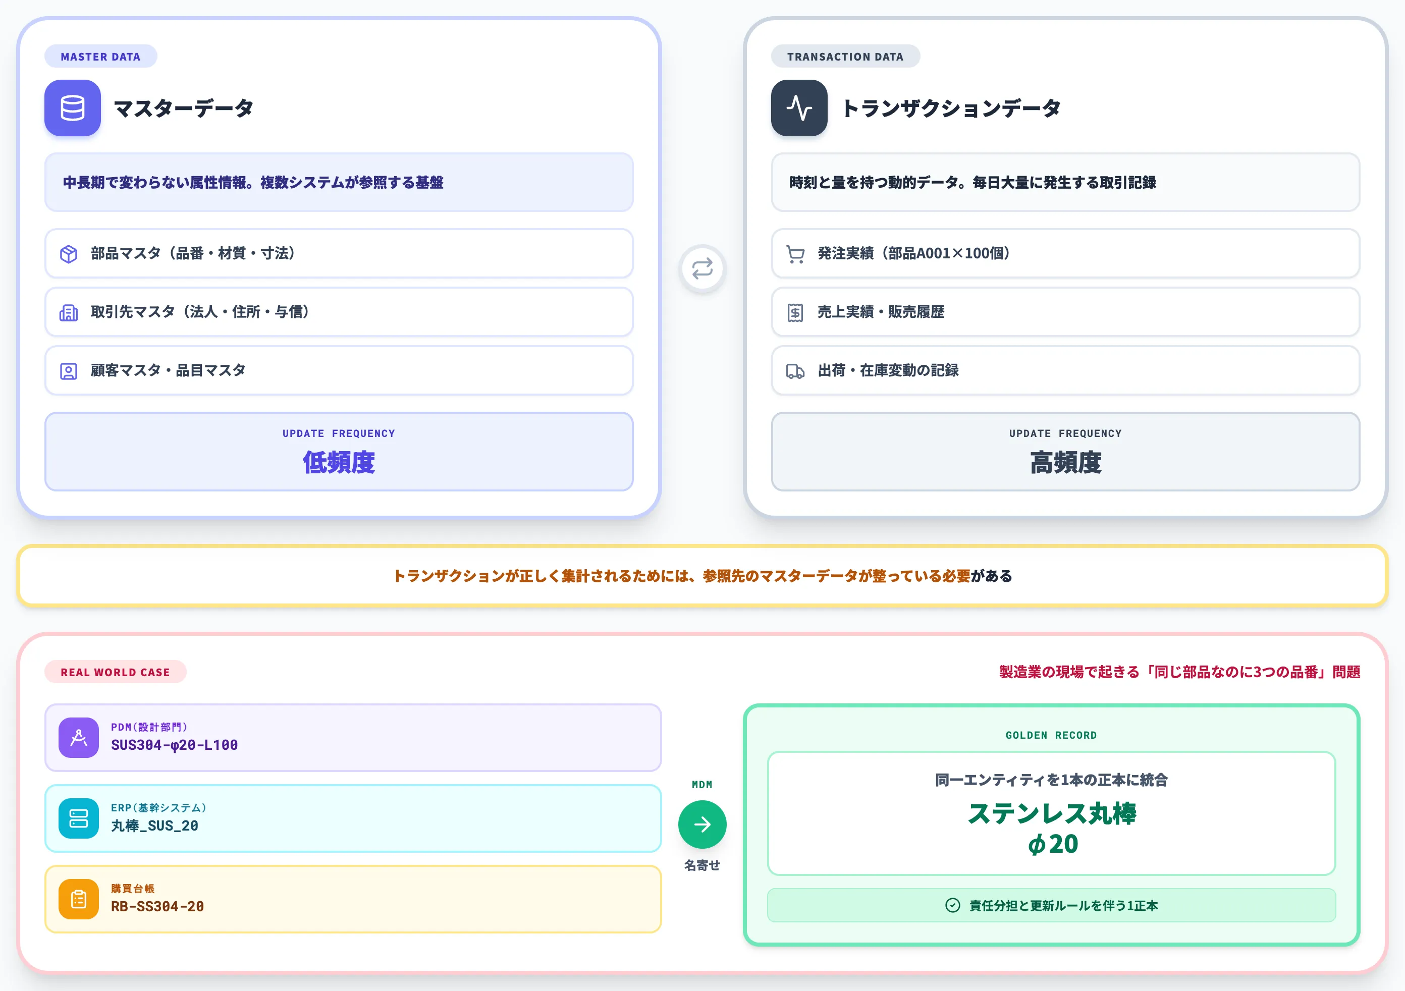This screenshot has height=991, width=1405.
Task: Click the part number SUS304-φ20-L100
Action: click(x=175, y=744)
